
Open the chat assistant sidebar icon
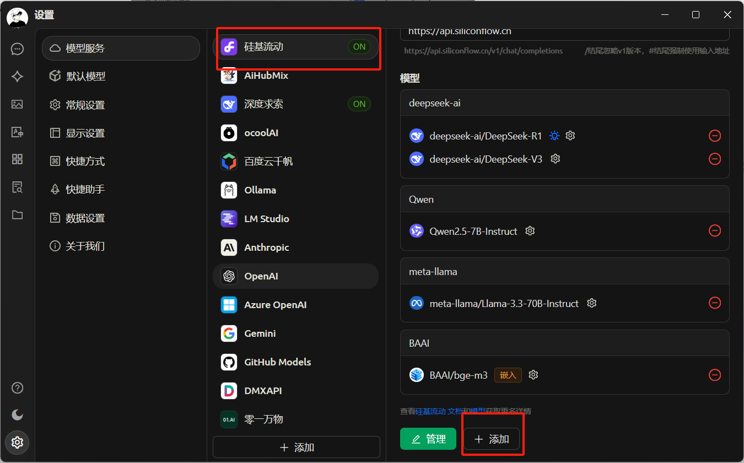17,49
